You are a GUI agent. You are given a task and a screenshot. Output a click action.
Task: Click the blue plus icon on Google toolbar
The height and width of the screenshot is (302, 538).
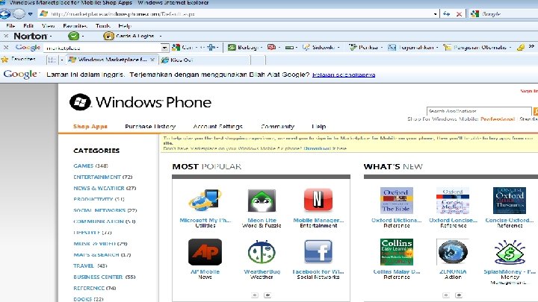point(211,47)
